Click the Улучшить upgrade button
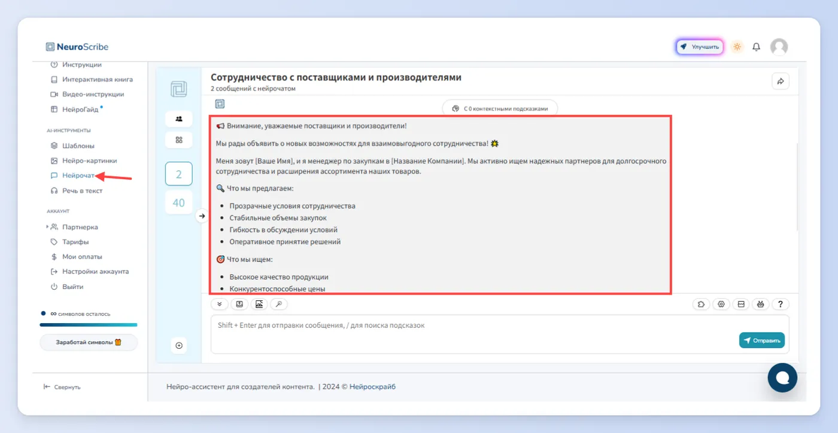Image resolution: width=838 pixels, height=433 pixels. (x=700, y=47)
